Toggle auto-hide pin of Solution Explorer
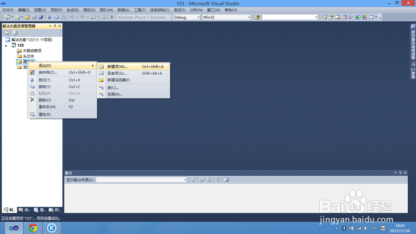The image size is (416, 234). tap(55, 26)
